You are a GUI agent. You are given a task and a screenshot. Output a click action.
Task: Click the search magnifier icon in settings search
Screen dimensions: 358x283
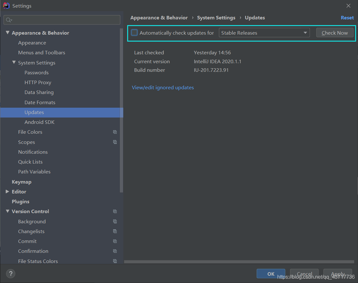click(x=9, y=20)
